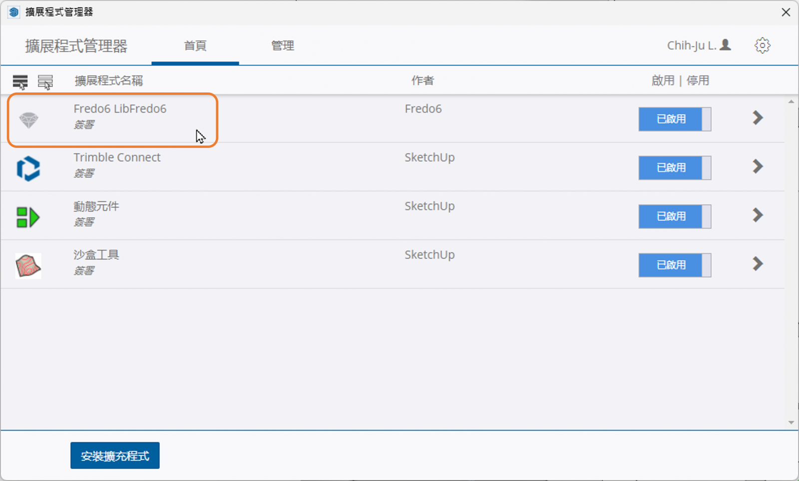Click the 沙盒工具 terrain icon

coord(28,266)
